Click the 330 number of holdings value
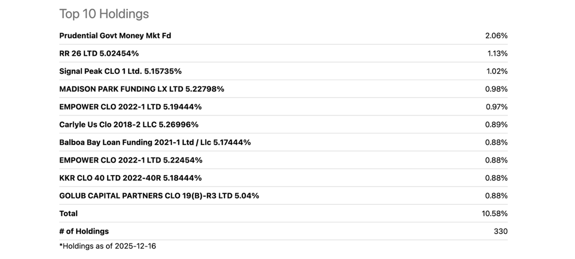 click(501, 231)
